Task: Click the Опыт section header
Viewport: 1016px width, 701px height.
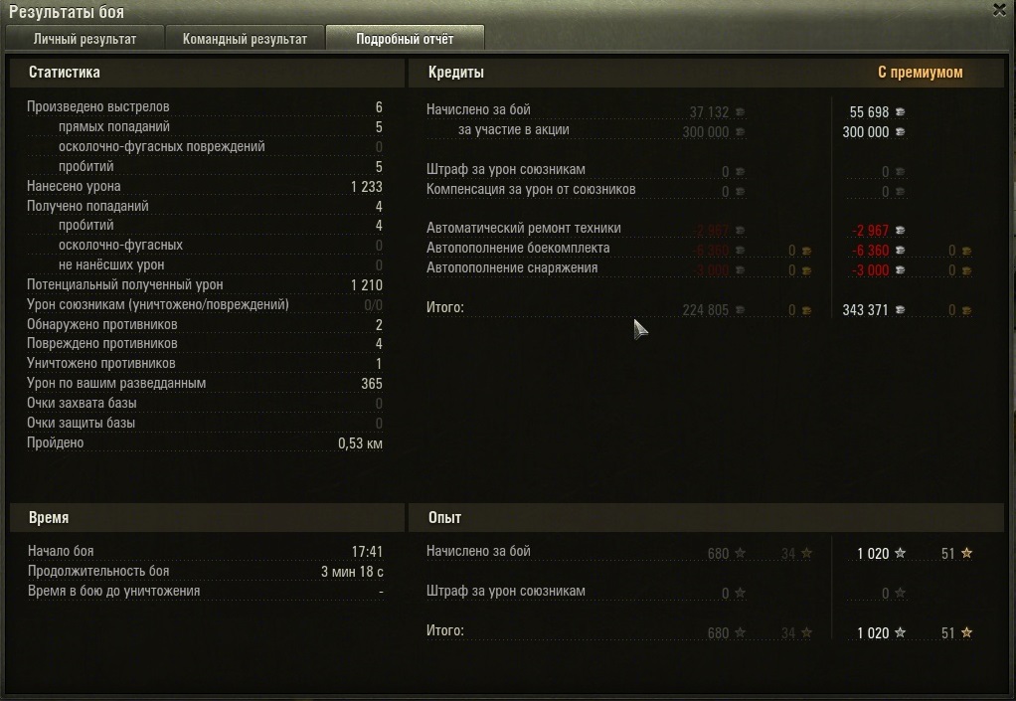Action: pos(444,518)
